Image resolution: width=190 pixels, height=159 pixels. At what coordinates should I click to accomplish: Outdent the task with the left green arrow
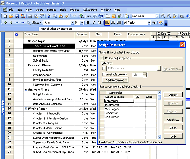[5, 22]
